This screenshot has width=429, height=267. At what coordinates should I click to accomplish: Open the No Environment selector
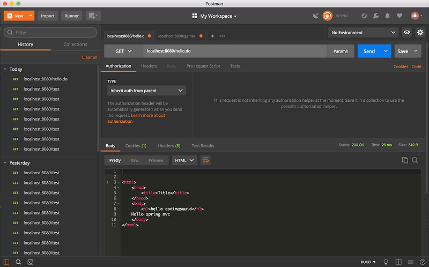click(363, 33)
